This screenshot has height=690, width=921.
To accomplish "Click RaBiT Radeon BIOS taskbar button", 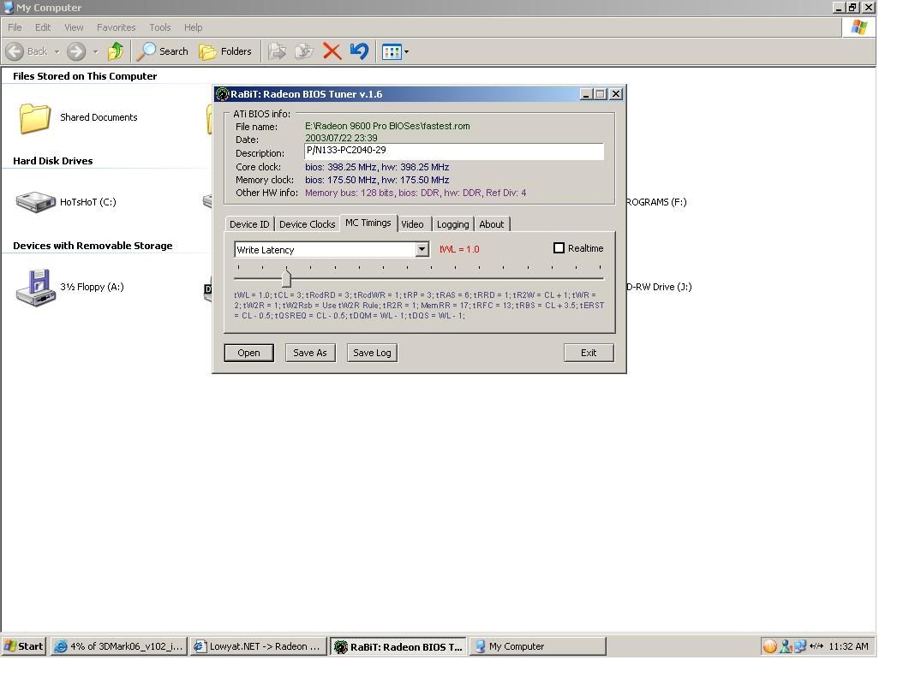I will pyautogui.click(x=398, y=646).
